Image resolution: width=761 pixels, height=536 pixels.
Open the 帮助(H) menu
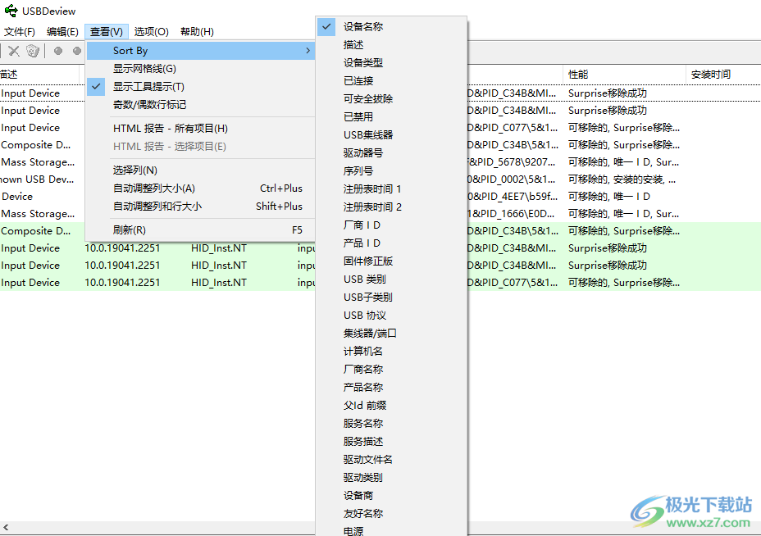tap(196, 32)
